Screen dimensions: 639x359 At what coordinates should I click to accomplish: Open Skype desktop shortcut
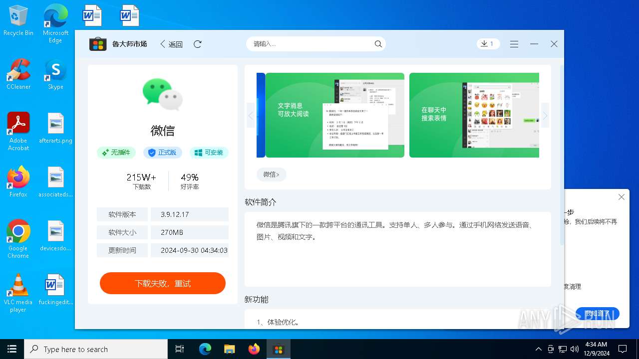click(55, 74)
